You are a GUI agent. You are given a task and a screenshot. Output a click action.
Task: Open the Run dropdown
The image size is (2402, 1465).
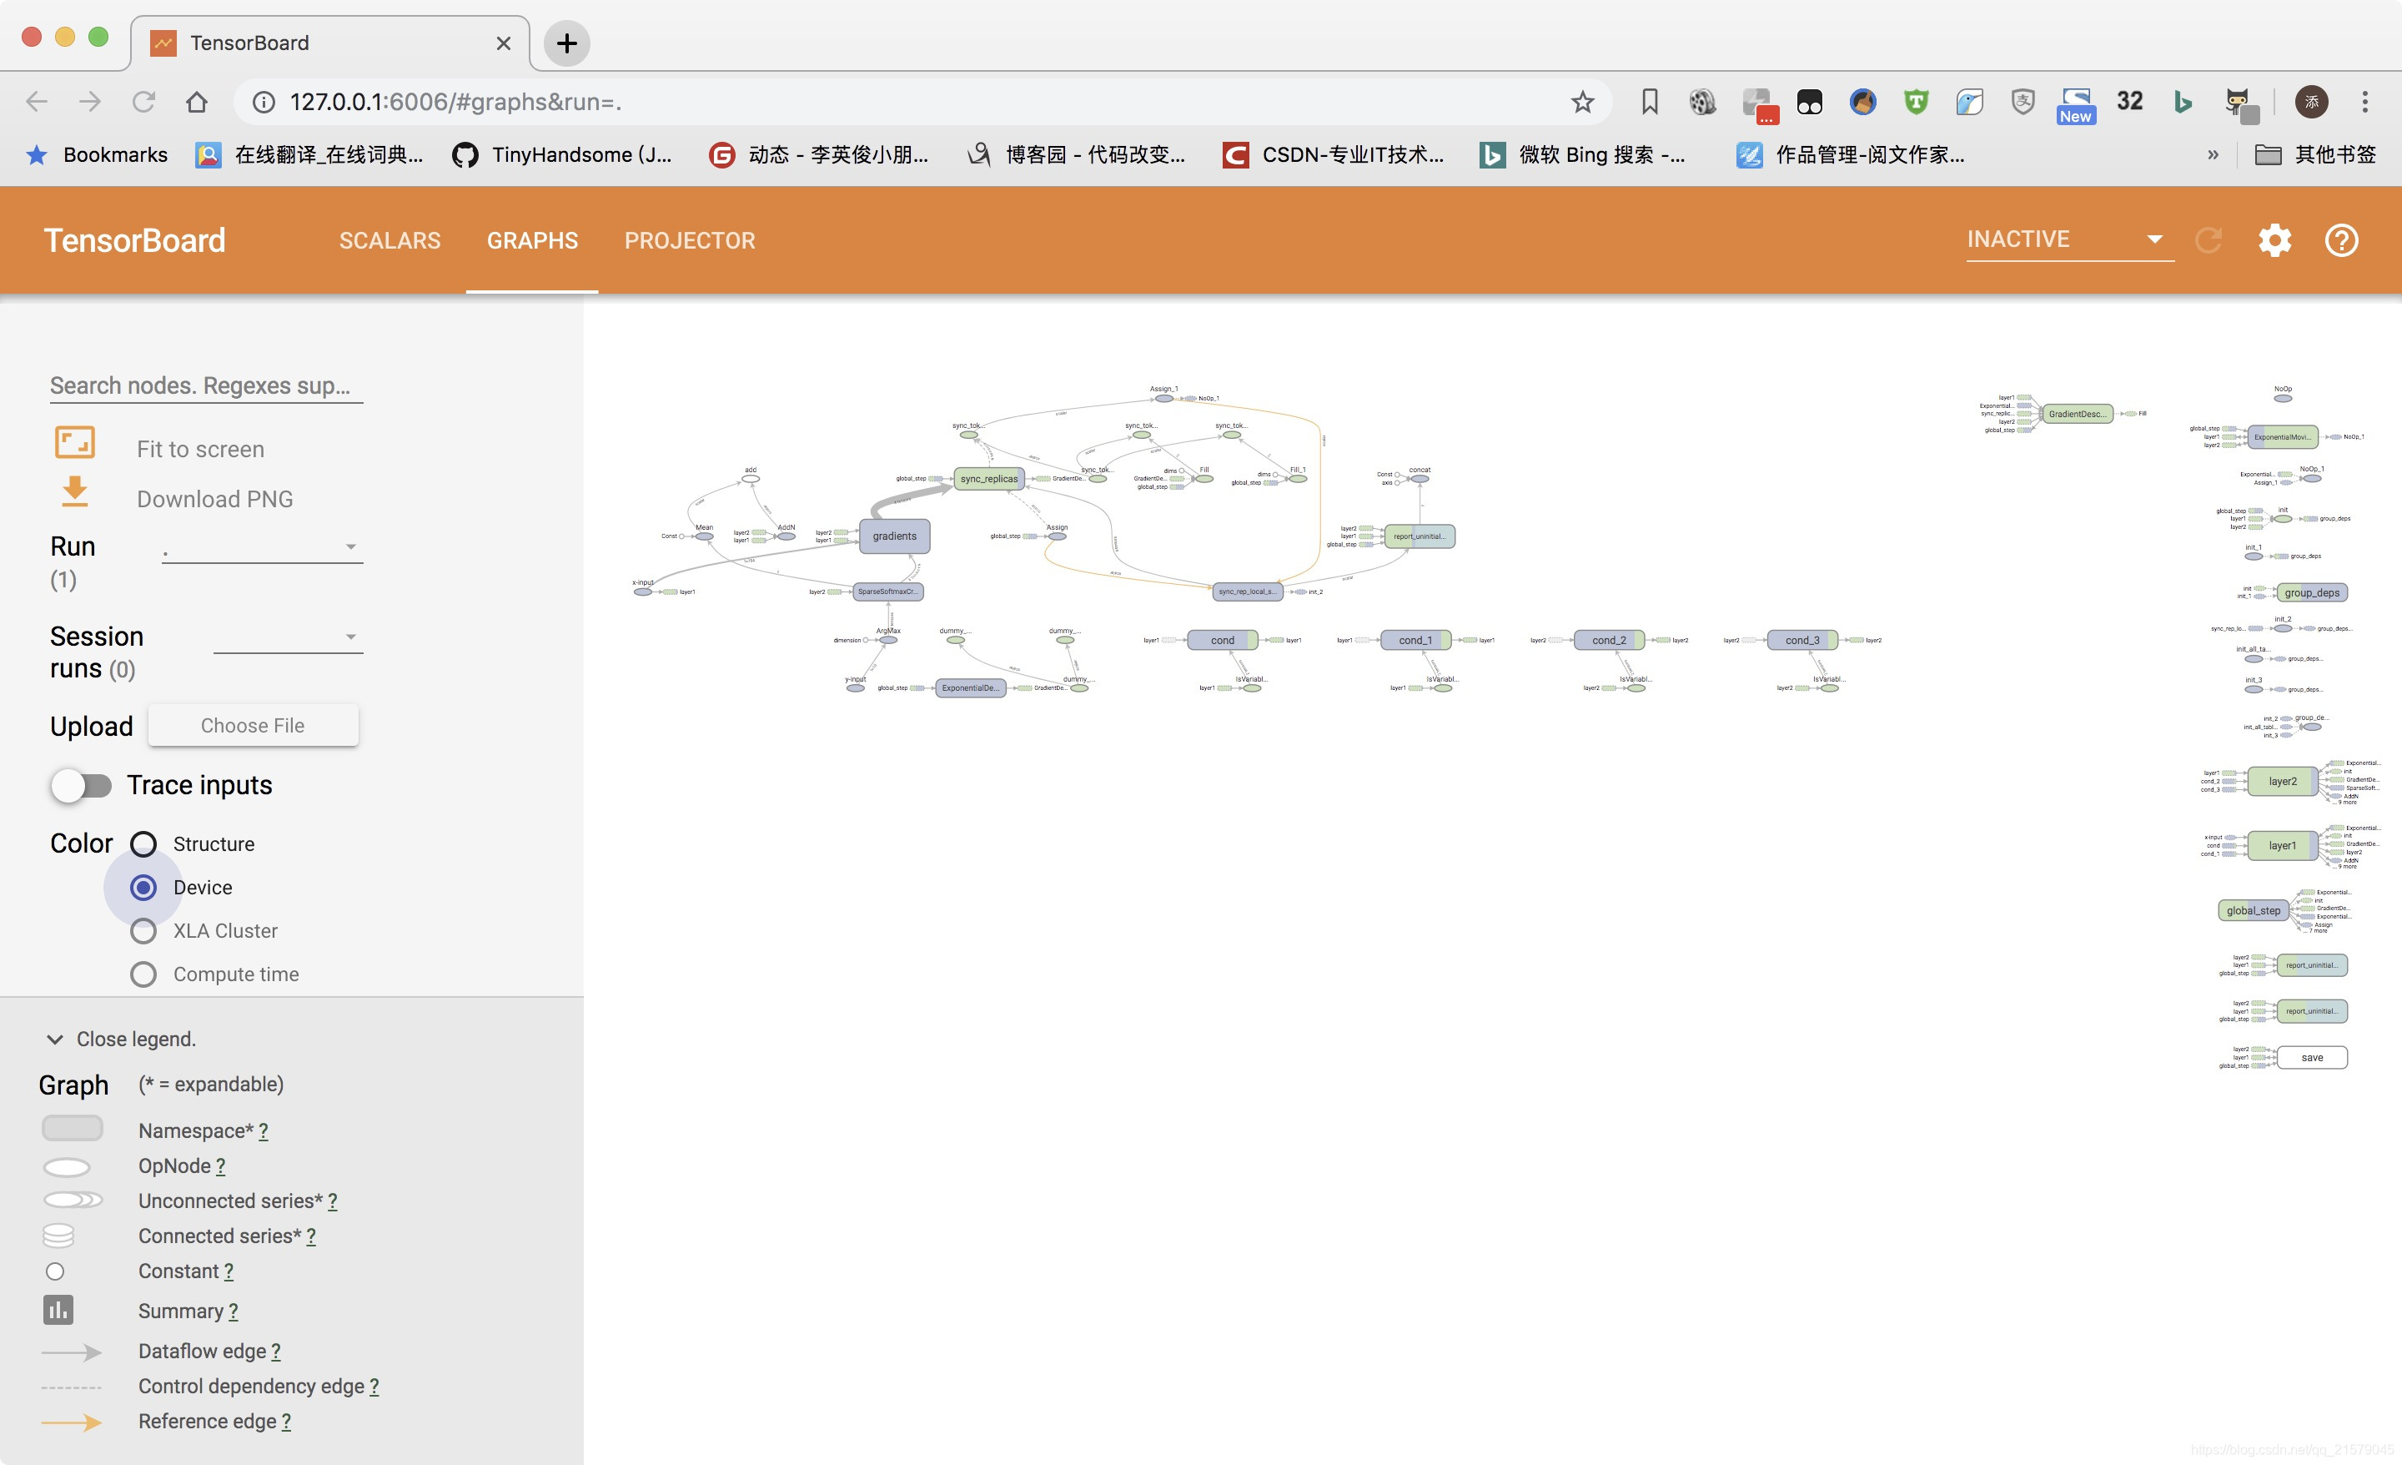261,547
